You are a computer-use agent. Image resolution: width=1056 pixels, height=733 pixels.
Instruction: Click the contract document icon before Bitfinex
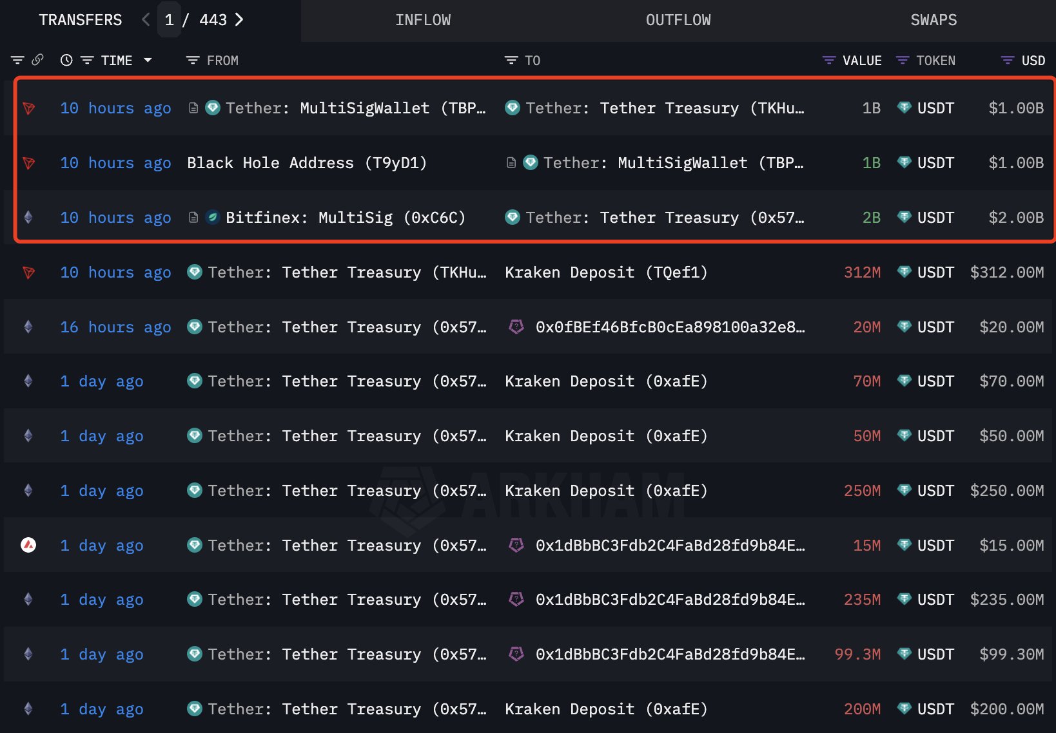[x=193, y=218]
